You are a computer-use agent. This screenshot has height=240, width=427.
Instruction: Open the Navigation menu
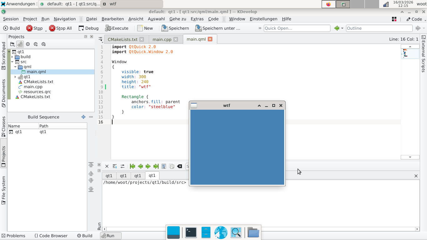pyautogui.click(x=65, y=19)
